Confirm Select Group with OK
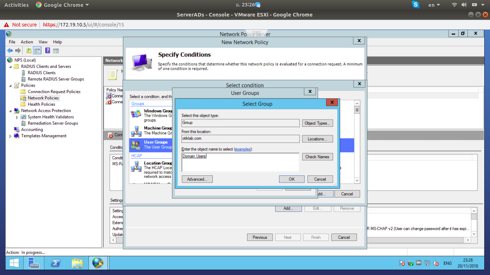The height and width of the screenshot is (275, 490). [x=292, y=179]
